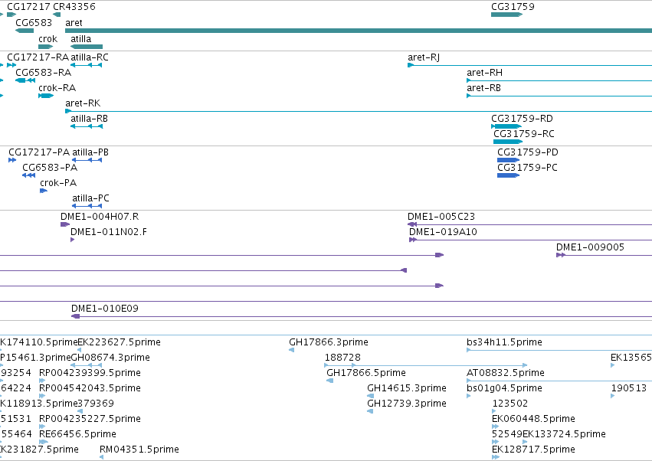Select the atilla gene label in top track

pos(80,39)
